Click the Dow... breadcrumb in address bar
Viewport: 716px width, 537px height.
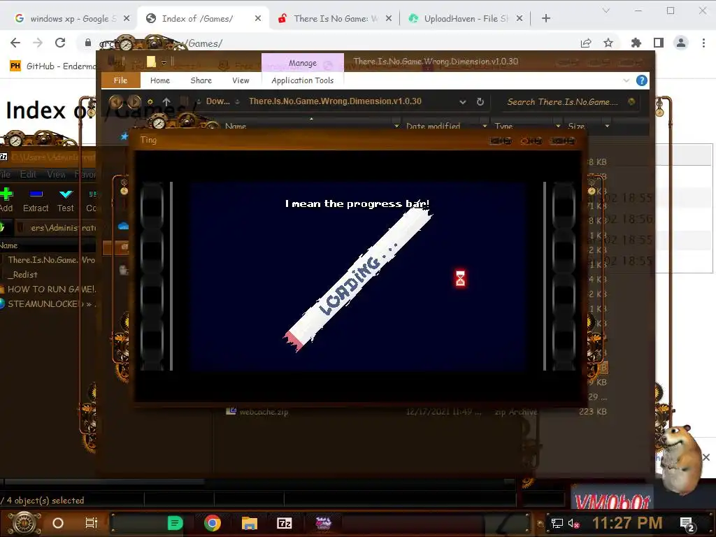click(x=218, y=101)
